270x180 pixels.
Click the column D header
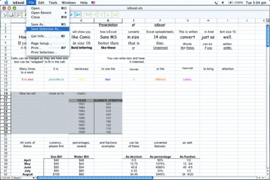[x=108, y=21]
